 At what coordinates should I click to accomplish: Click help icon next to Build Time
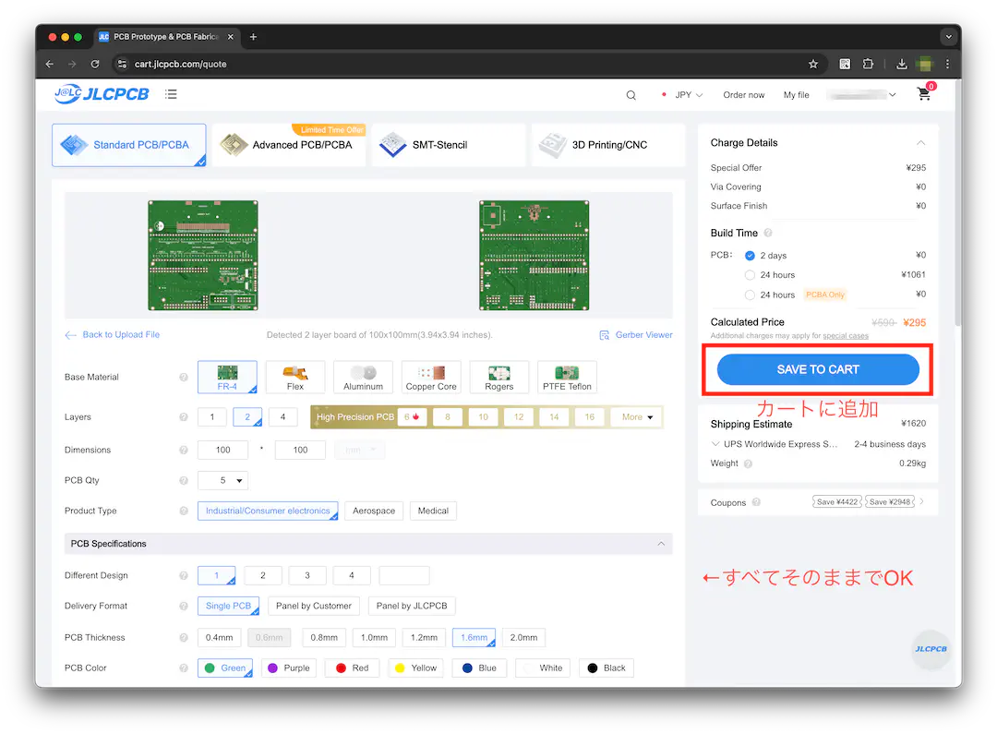768,233
